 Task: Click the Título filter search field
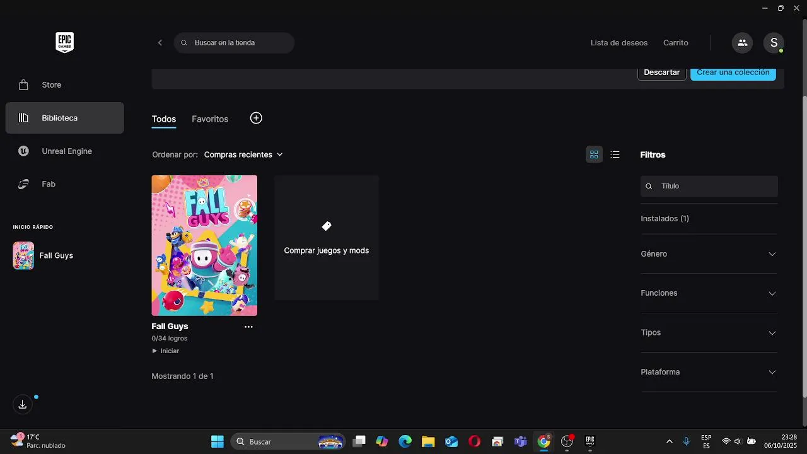coord(709,186)
